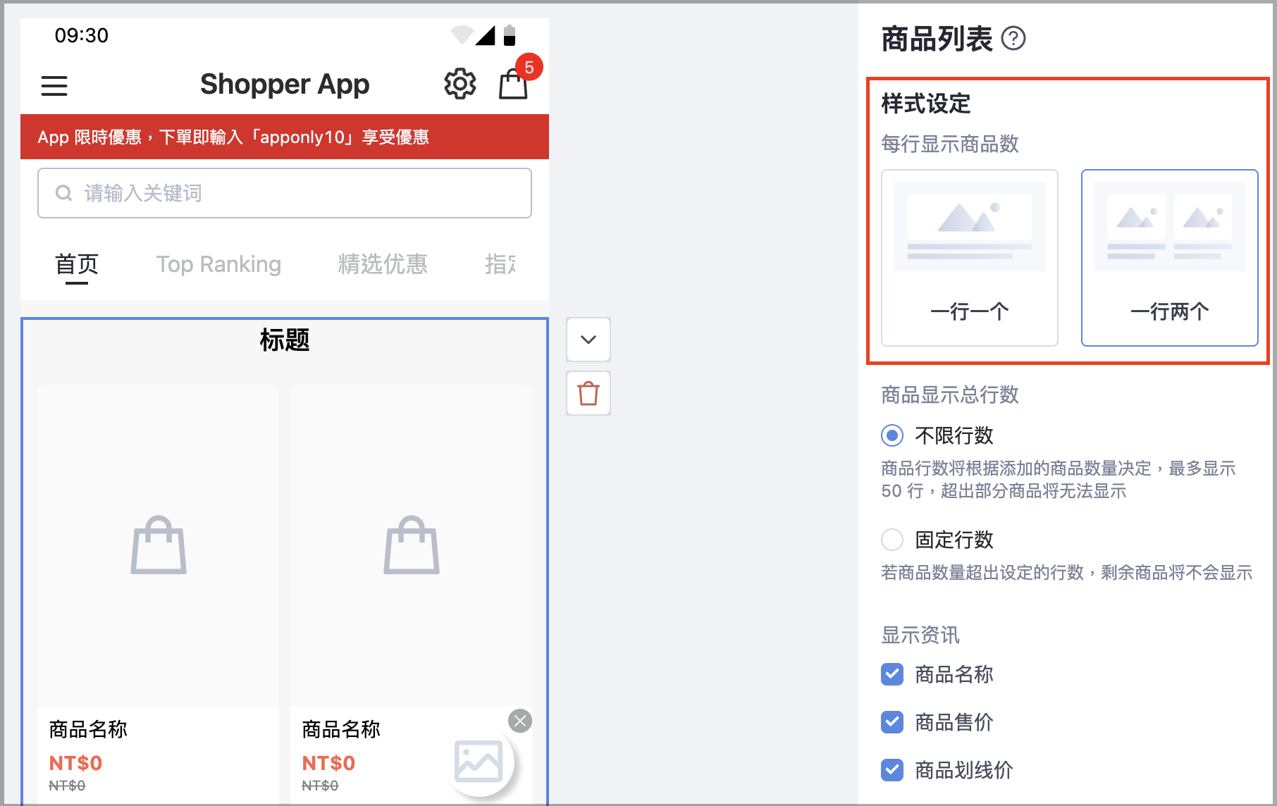Toggle the 商品售价 checkbox
This screenshot has height=806, width=1277.
[x=892, y=722]
